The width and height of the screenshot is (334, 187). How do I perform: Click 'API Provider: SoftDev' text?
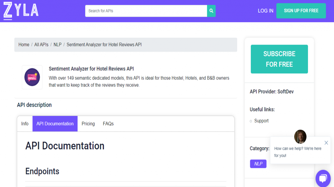coord(272,92)
